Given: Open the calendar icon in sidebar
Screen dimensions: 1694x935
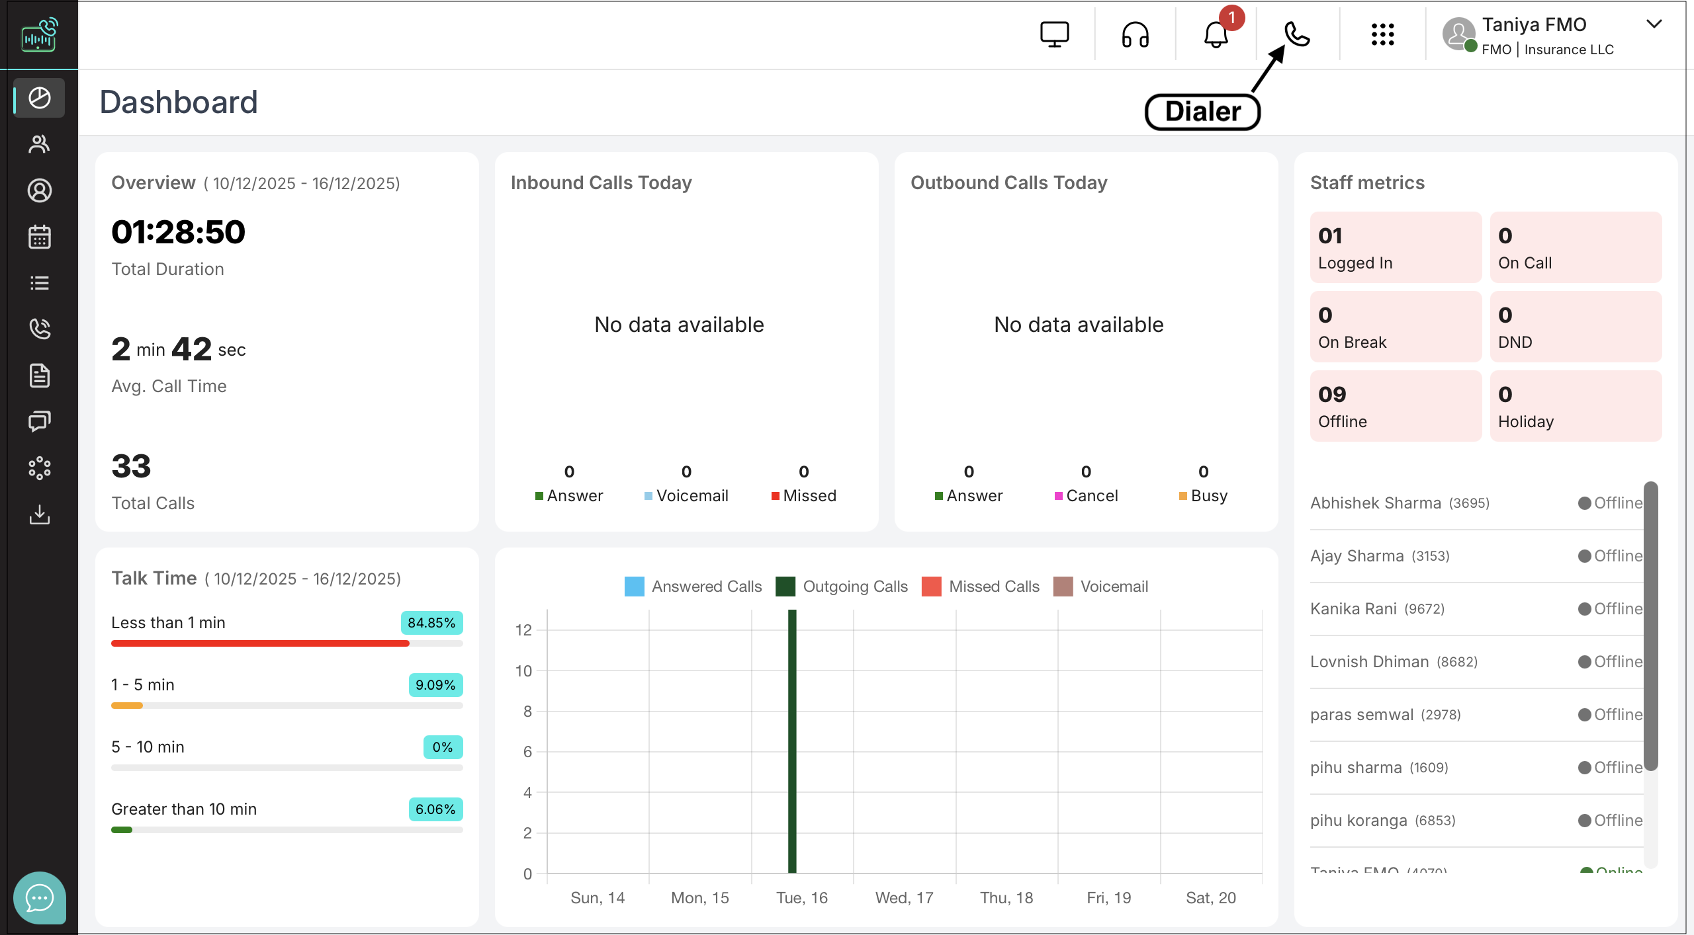Looking at the screenshot, I should point(39,237).
